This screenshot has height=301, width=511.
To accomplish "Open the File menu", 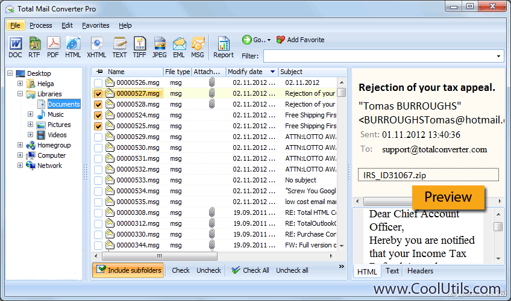I will tap(15, 25).
